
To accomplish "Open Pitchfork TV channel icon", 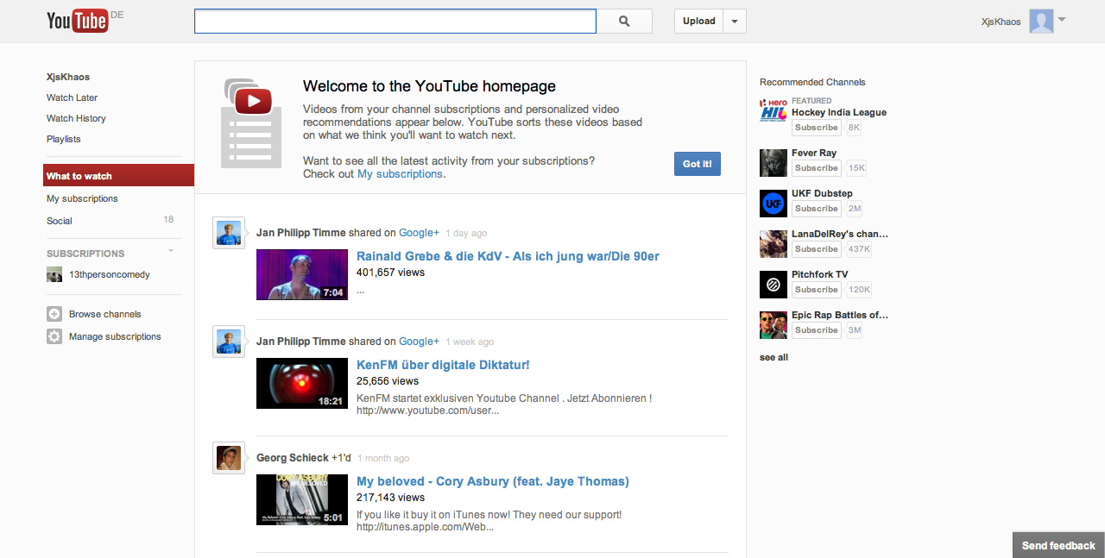I will pos(773,285).
